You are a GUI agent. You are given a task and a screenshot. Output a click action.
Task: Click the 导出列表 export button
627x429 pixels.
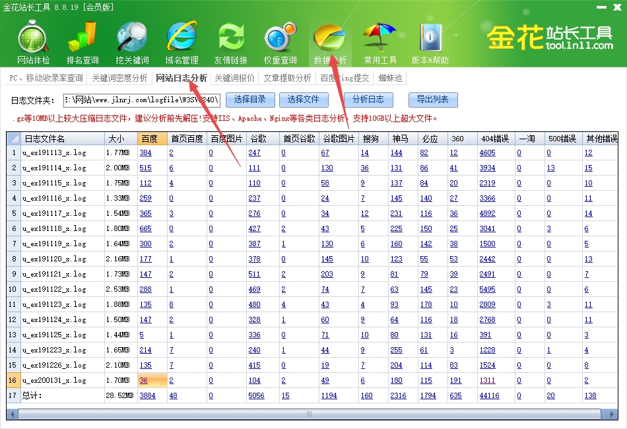point(433,100)
